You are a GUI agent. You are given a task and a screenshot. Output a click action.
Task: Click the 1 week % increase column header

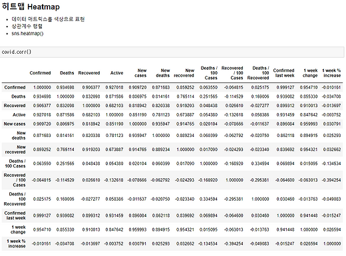coord(331,73)
